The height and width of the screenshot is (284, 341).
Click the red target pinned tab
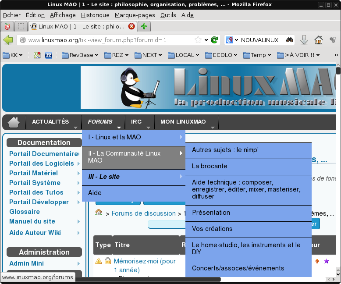(7, 27)
